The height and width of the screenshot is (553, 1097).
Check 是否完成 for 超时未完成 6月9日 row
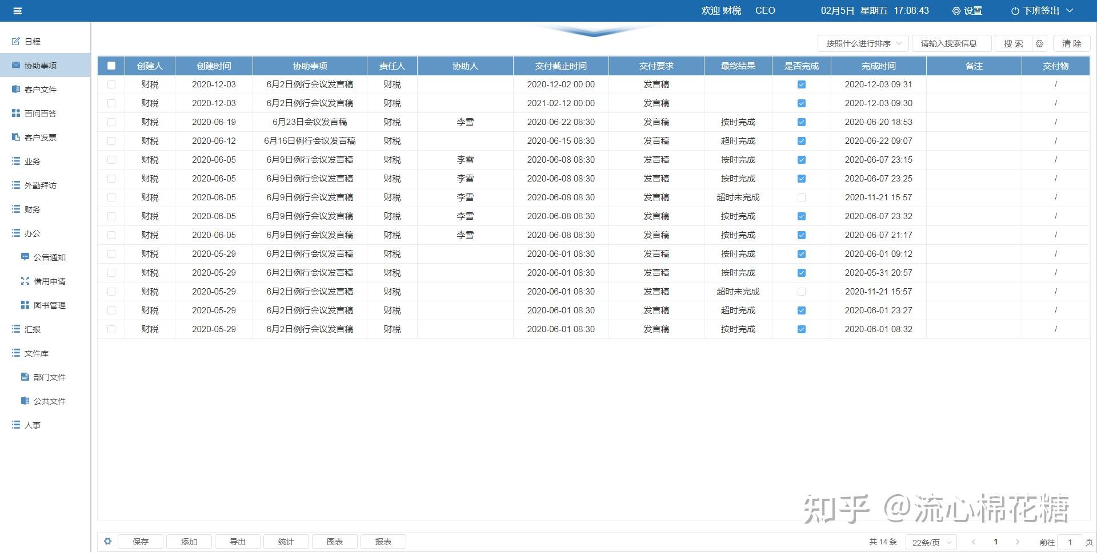pyautogui.click(x=802, y=197)
